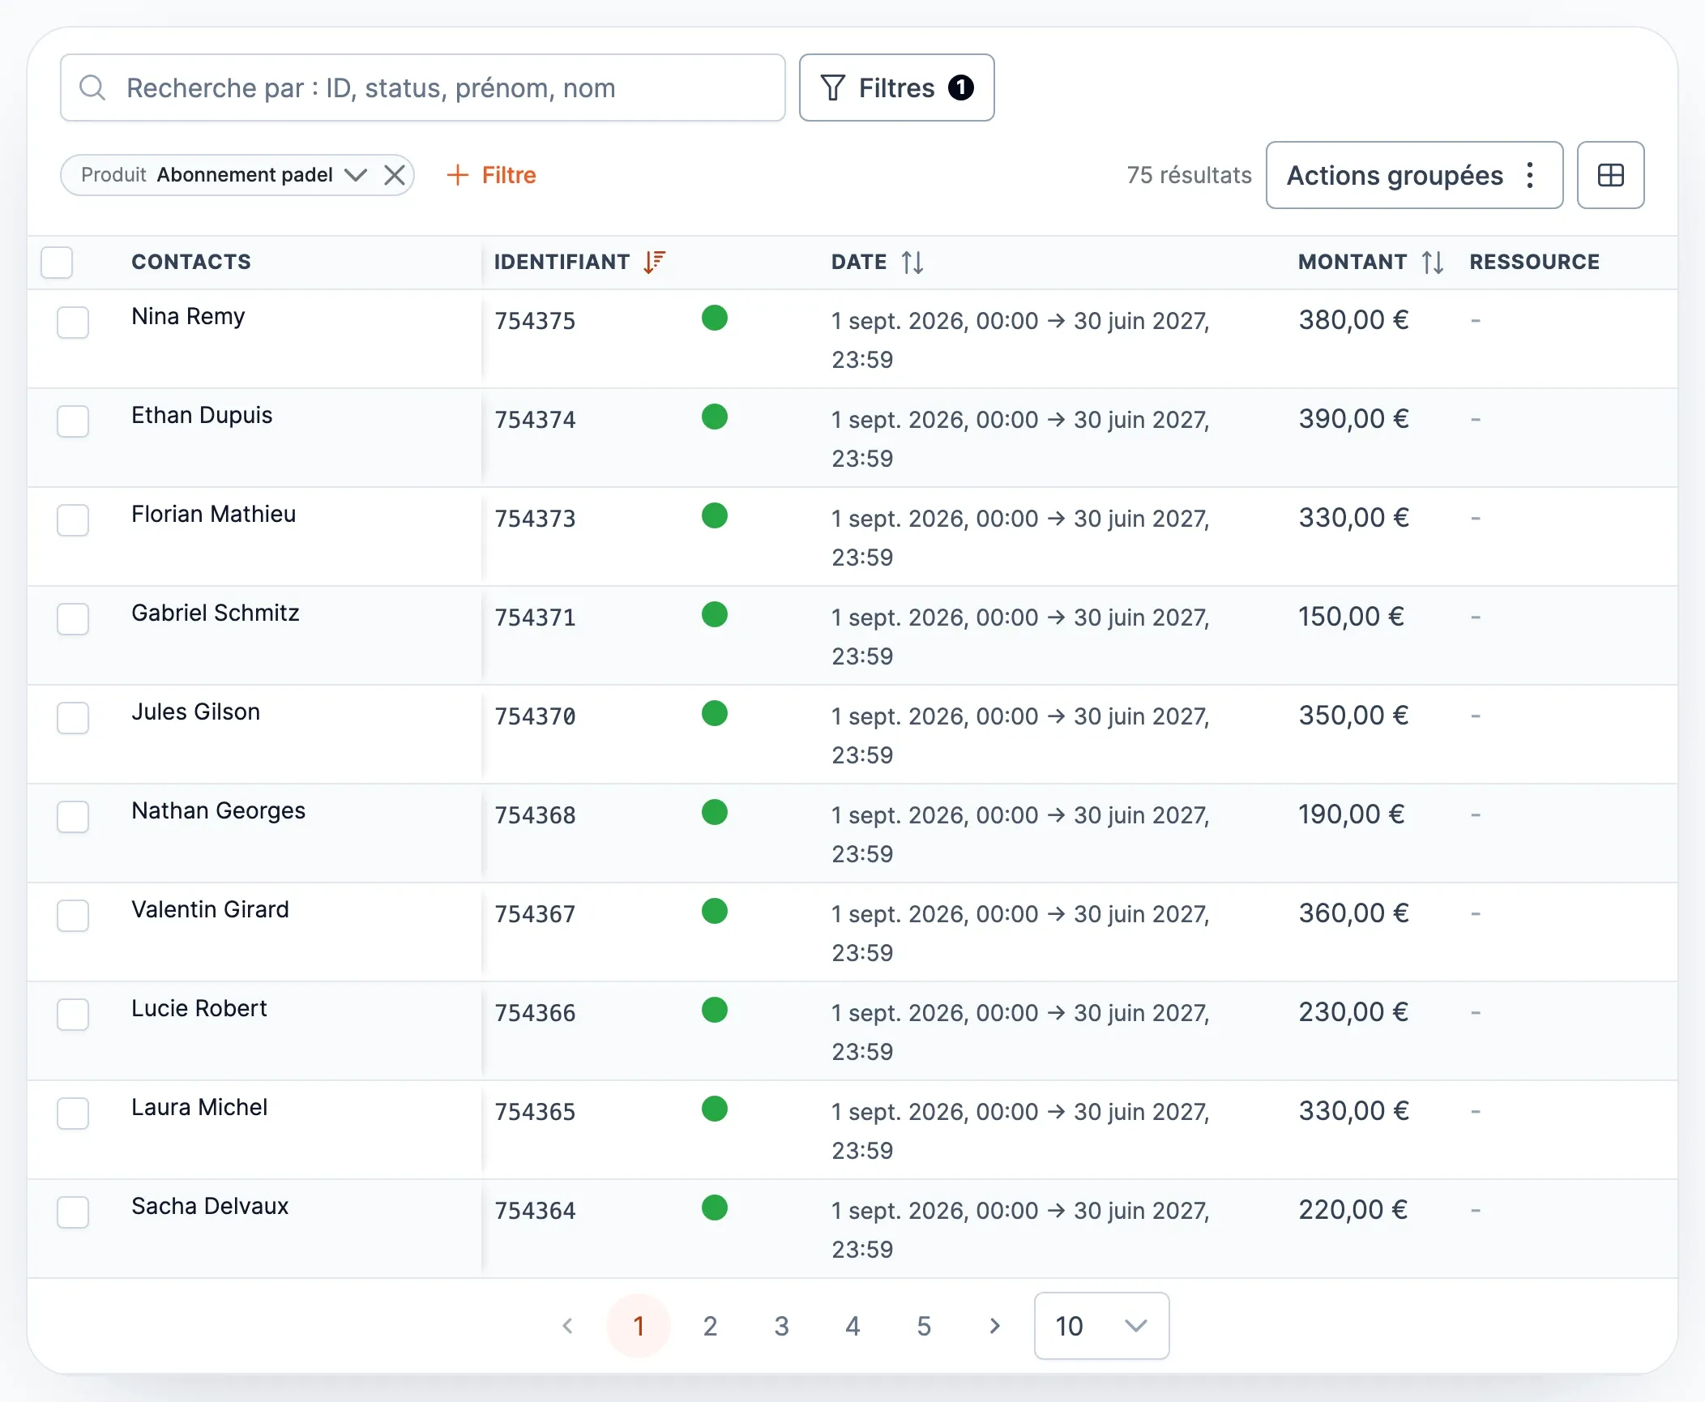The height and width of the screenshot is (1402, 1705).
Task: Open the Filtres button
Action: (896, 88)
